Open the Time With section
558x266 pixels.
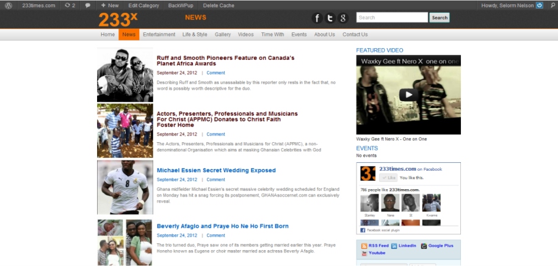pos(273,35)
